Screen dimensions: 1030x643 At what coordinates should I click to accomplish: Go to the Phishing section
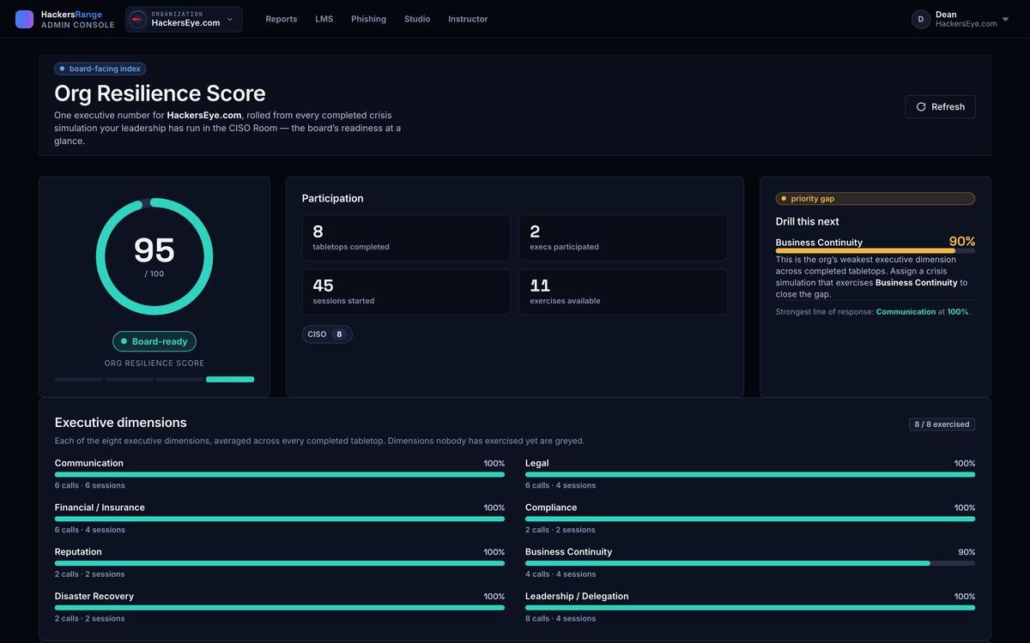click(368, 19)
